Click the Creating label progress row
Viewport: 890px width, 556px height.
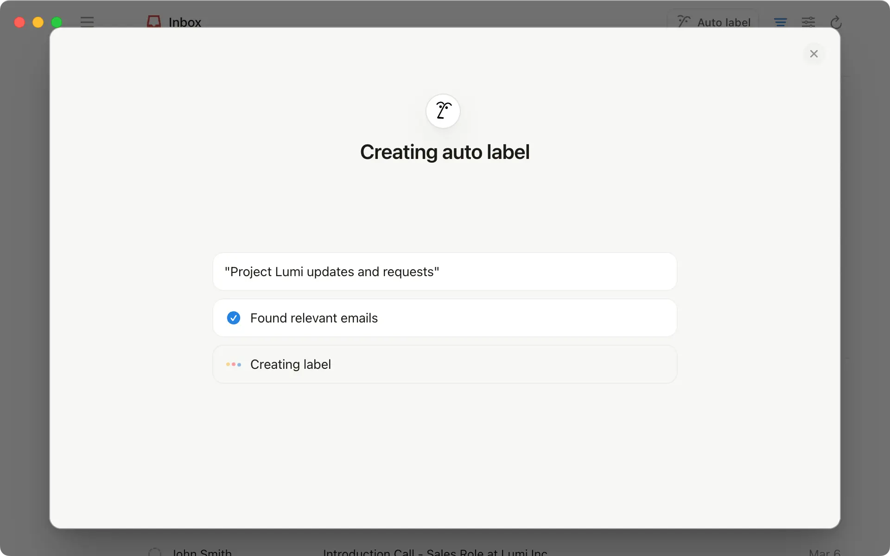tap(445, 364)
